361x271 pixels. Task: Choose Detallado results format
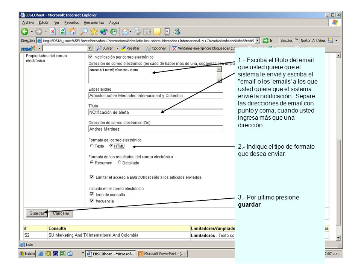(x=119, y=163)
